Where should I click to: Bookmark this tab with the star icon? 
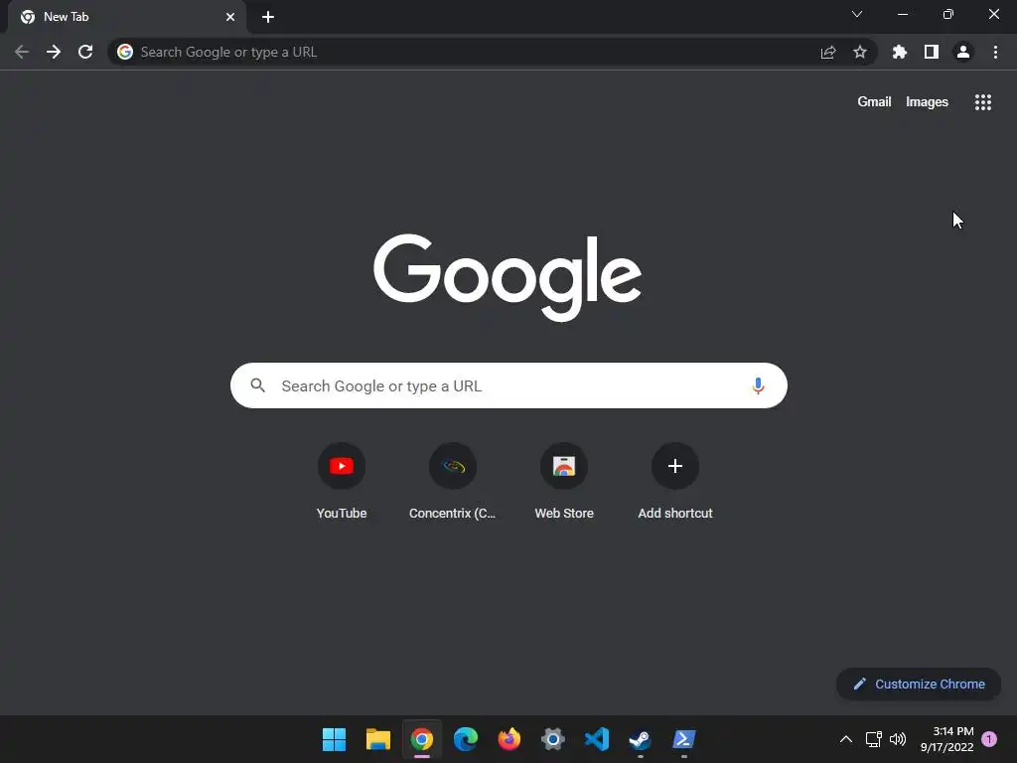point(860,52)
